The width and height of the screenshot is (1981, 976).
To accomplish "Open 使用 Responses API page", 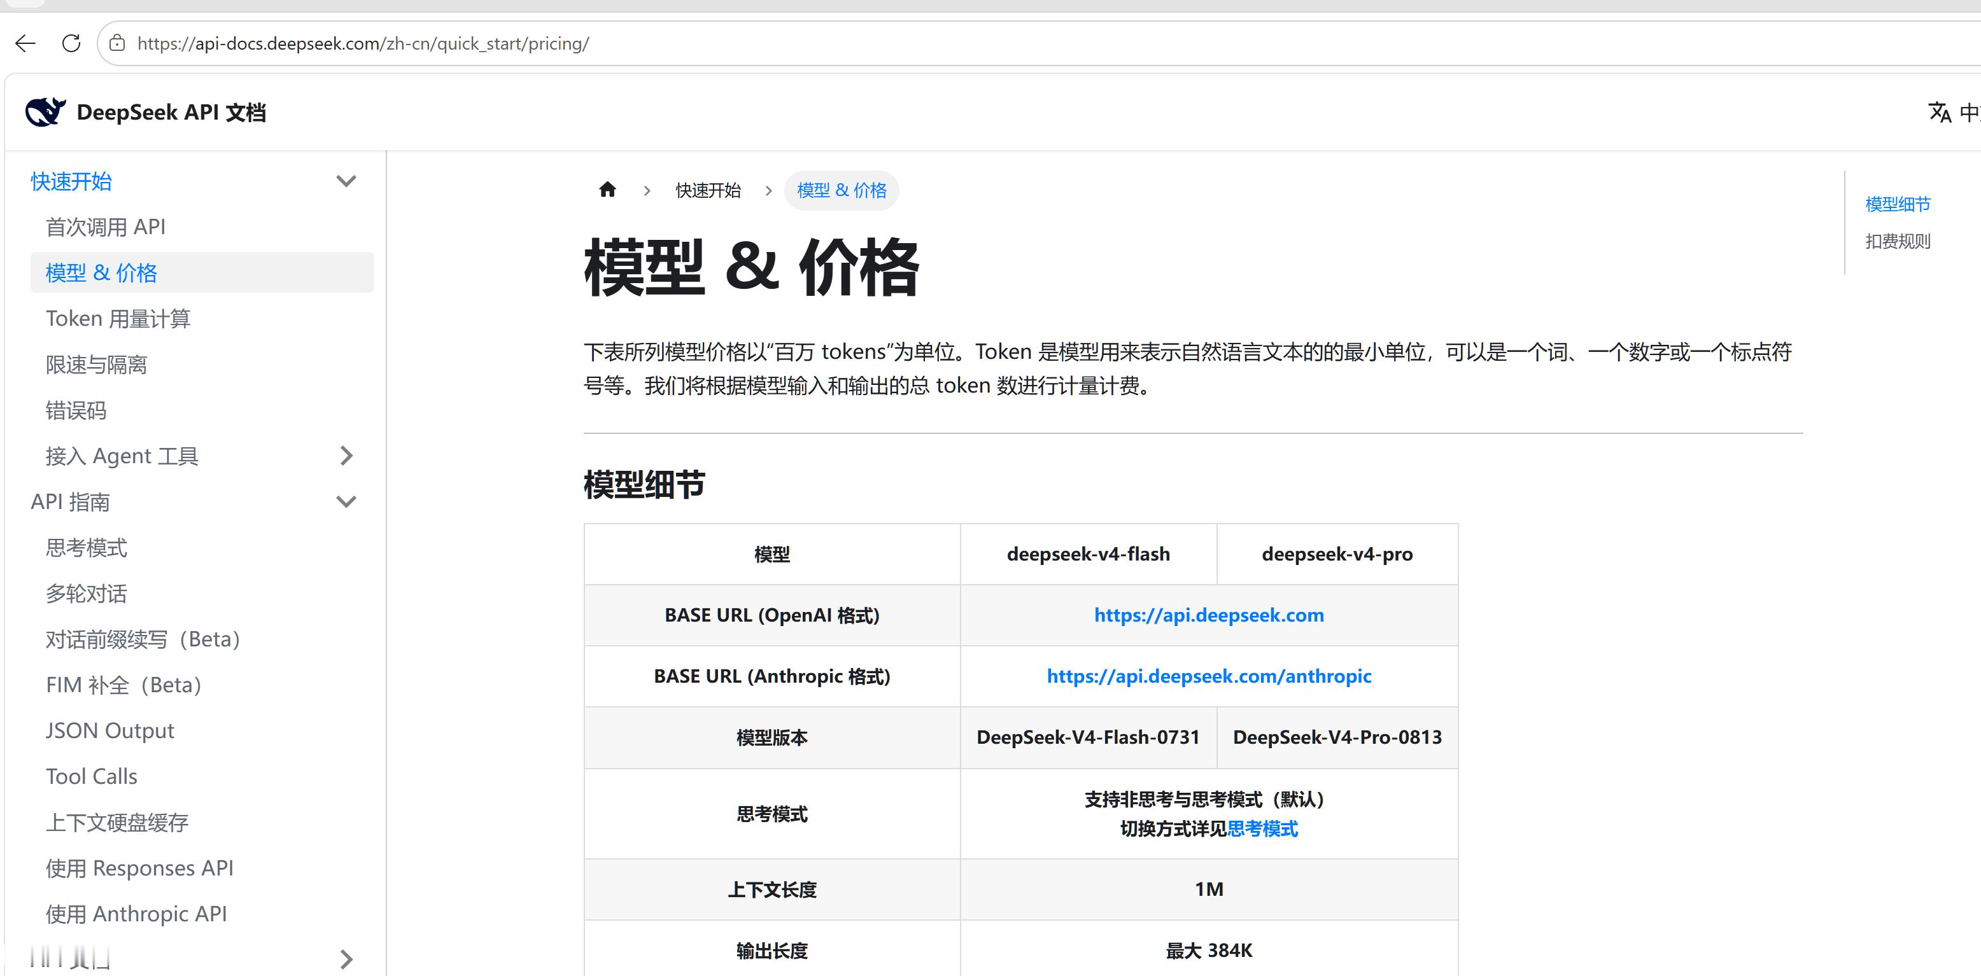I will [139, 868].
